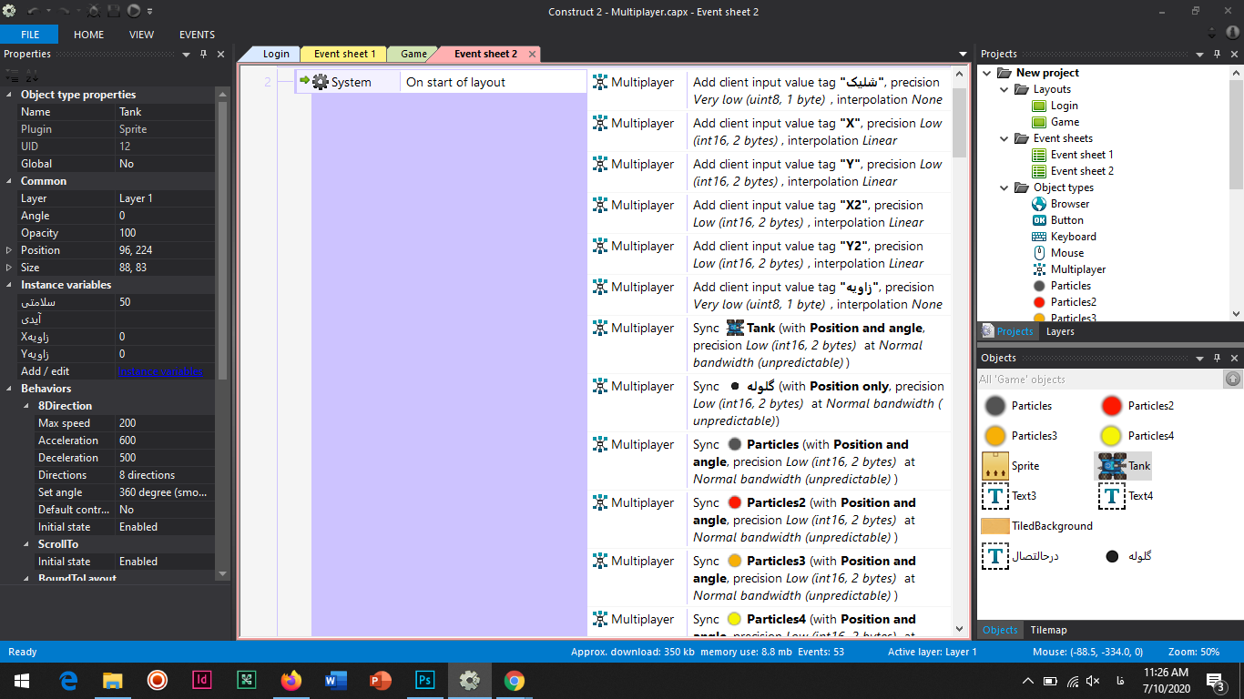The height and width of the screenshot is (699, 1244).
Task: Click the Max speed value field
Action: (164, 423)
